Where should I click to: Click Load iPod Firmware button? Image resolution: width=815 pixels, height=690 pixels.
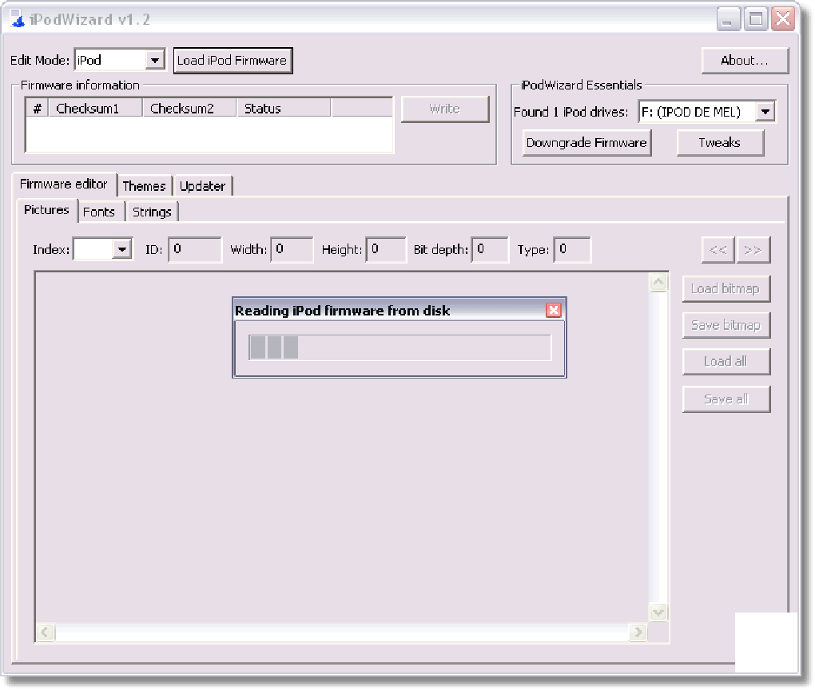(x=233, y=61)
